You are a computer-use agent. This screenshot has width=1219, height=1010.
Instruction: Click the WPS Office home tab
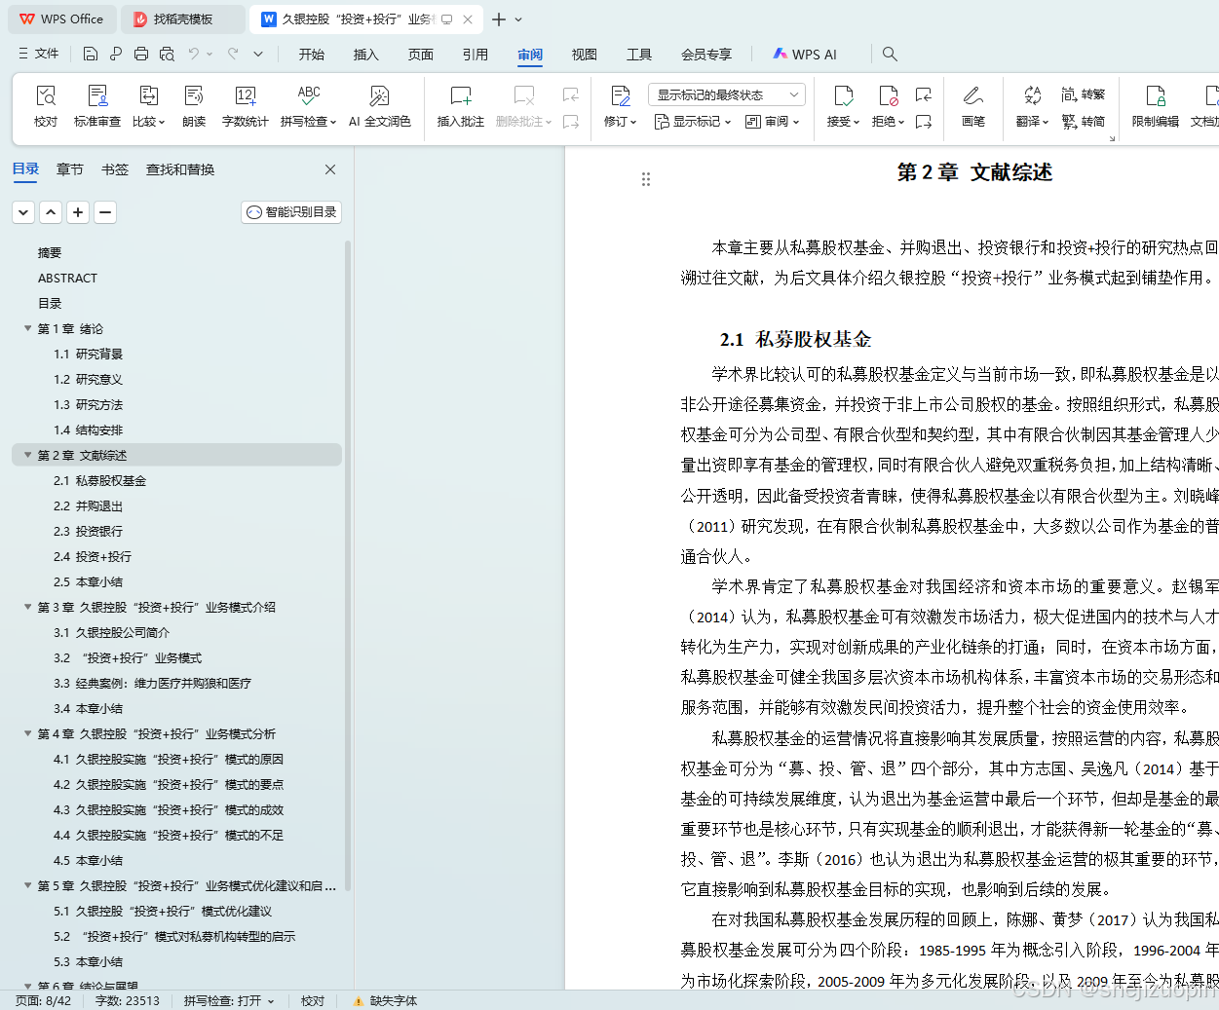pos(61,19)
